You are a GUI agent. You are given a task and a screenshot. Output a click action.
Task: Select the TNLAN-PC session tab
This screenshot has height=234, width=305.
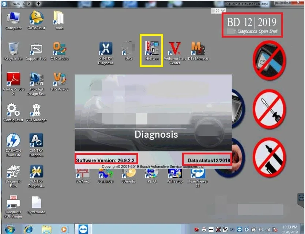(x=18, y=4)
